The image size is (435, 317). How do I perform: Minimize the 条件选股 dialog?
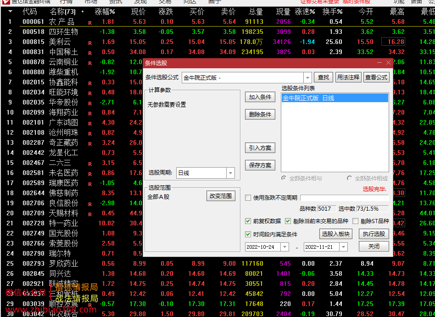coord(379,63)
